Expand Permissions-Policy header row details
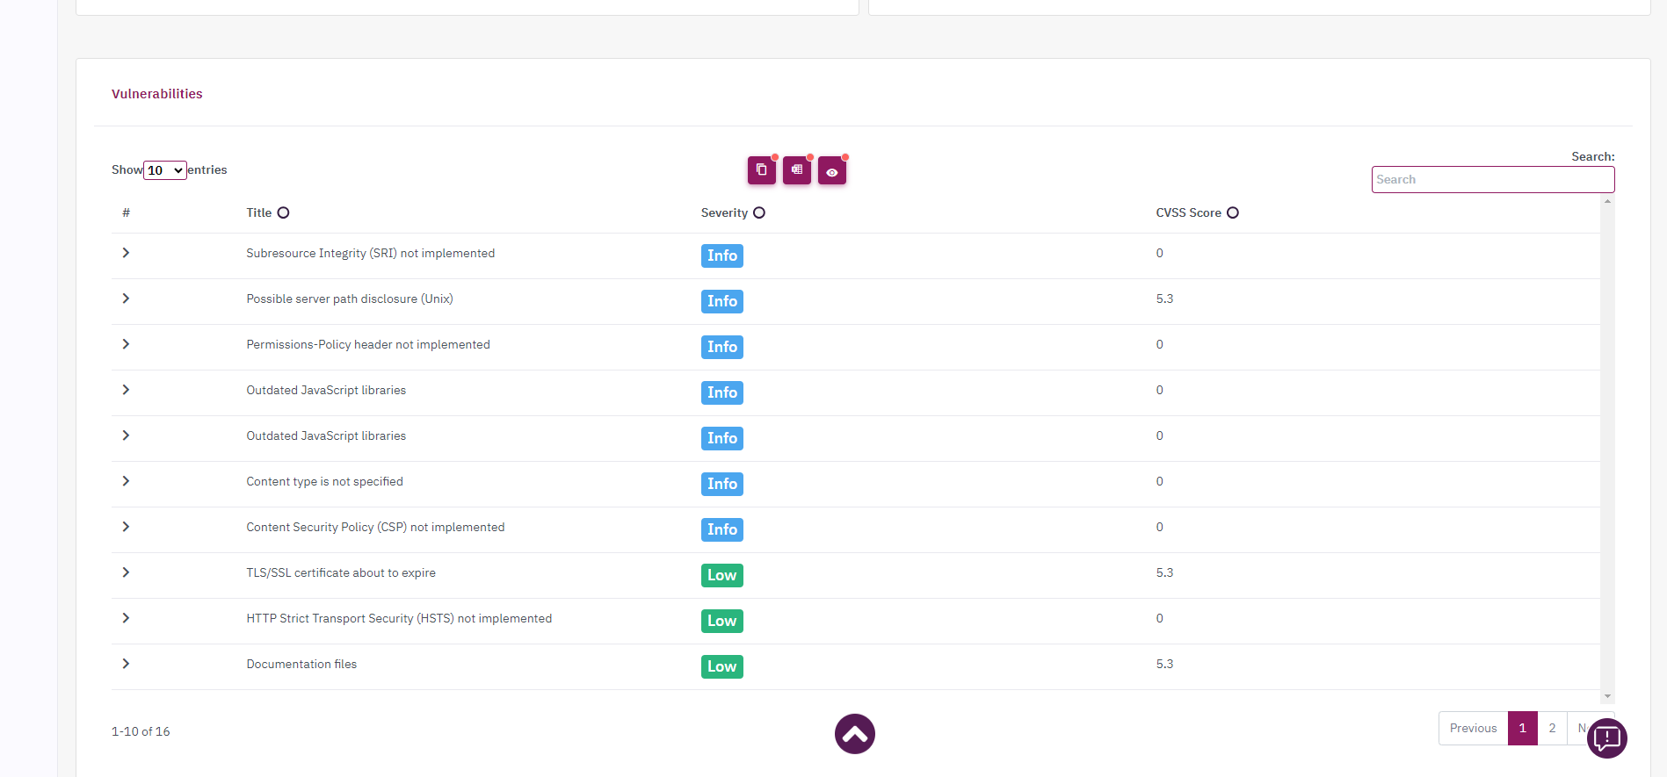 (x=126, y=344)
